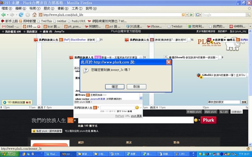Click 所有的 plurk filter tab

click(194, 112)
